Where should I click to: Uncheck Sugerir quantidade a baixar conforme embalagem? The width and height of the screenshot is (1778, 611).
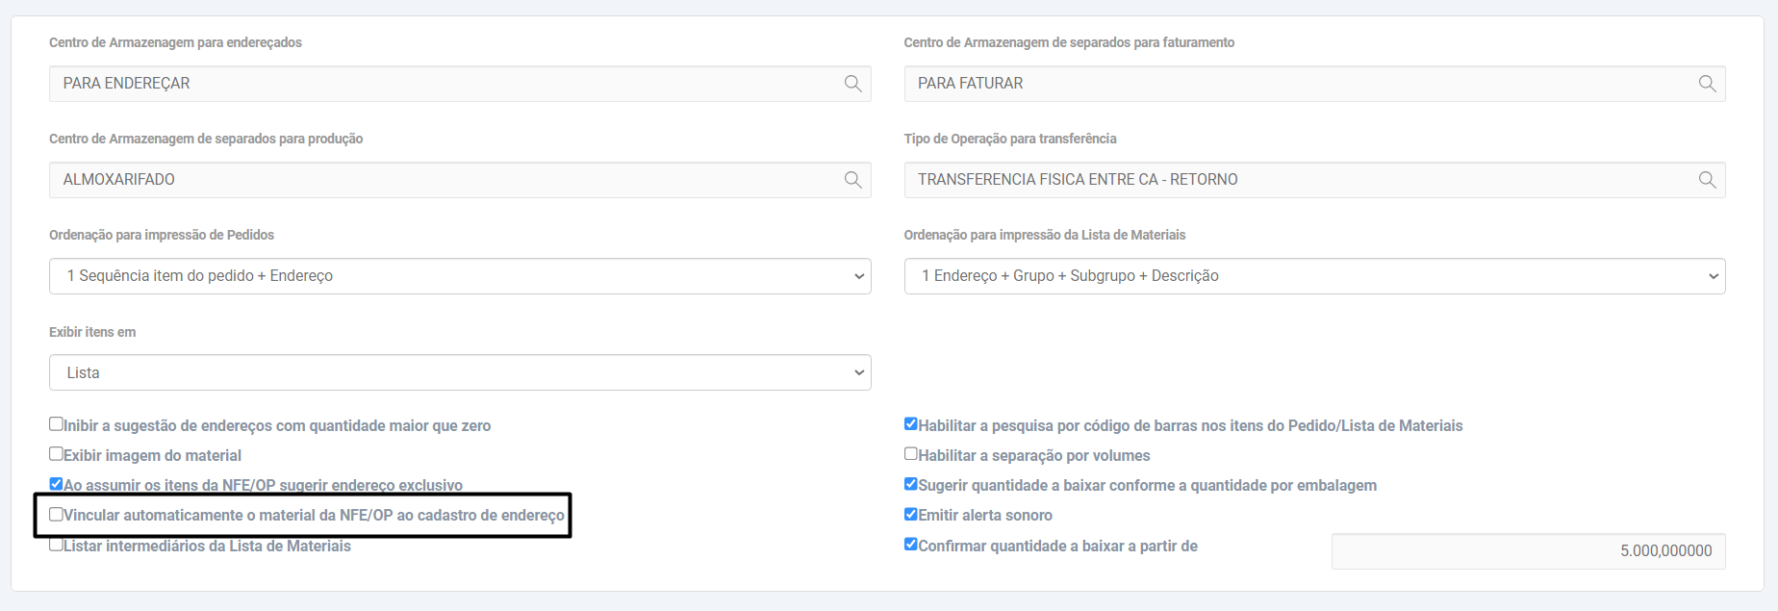coord(911,484)
